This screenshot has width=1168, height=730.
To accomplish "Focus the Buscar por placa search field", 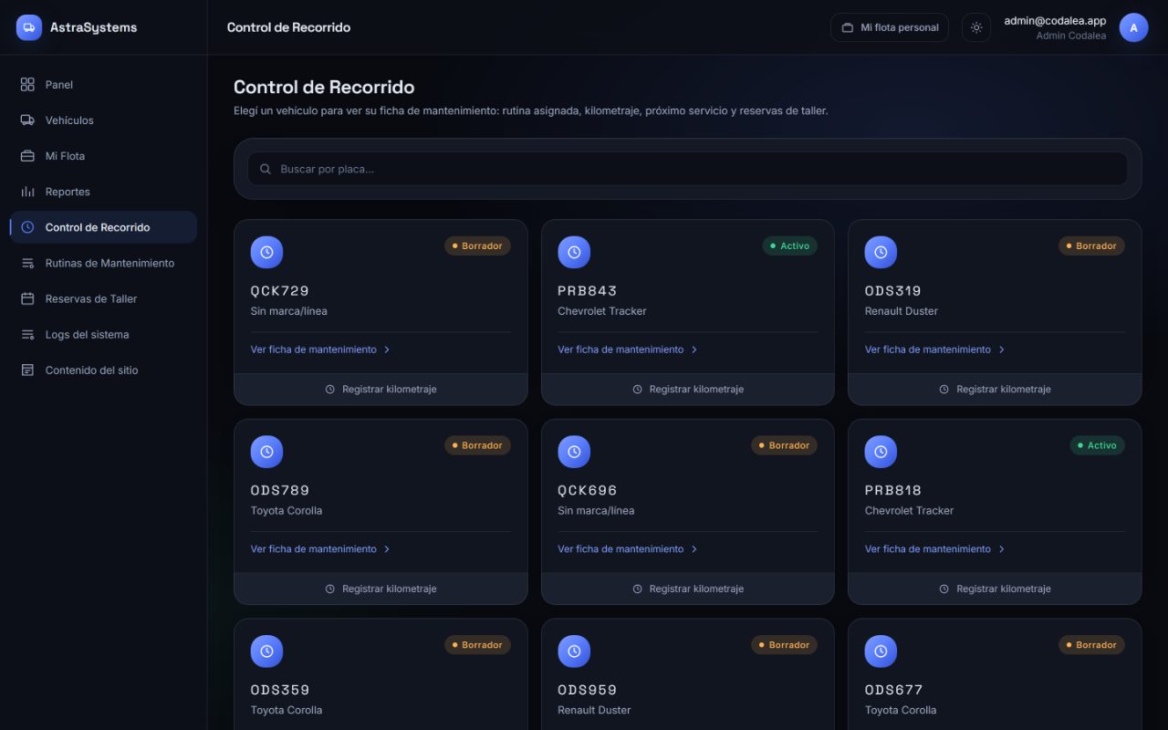I will click(x=687, y=169).
